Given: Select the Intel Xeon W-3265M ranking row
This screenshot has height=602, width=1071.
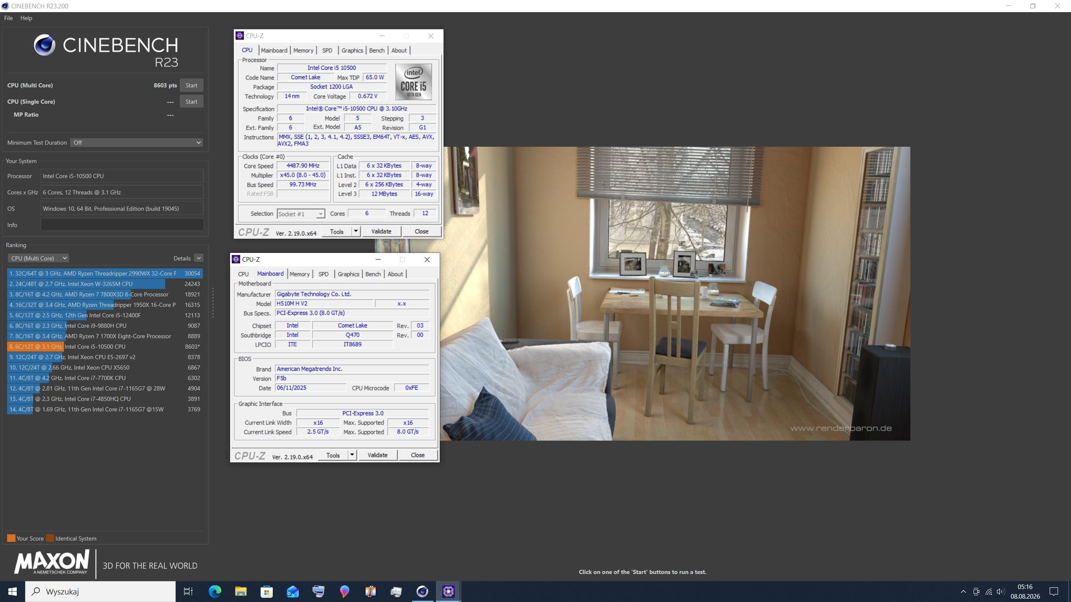Looking at the screenshot, I should (x=105, y=284).
